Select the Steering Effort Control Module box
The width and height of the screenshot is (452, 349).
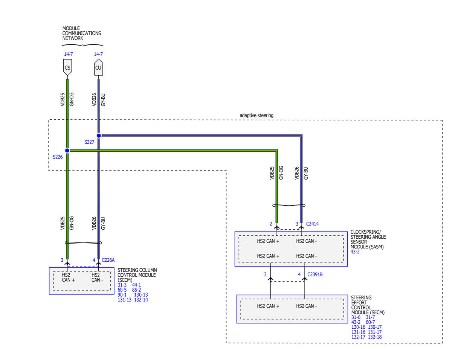[x=292, y=309]
